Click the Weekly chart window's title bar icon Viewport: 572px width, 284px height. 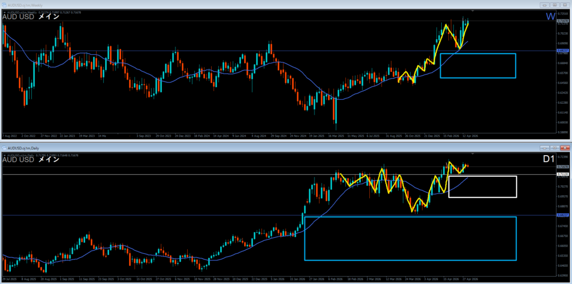[x=4, y=4]
